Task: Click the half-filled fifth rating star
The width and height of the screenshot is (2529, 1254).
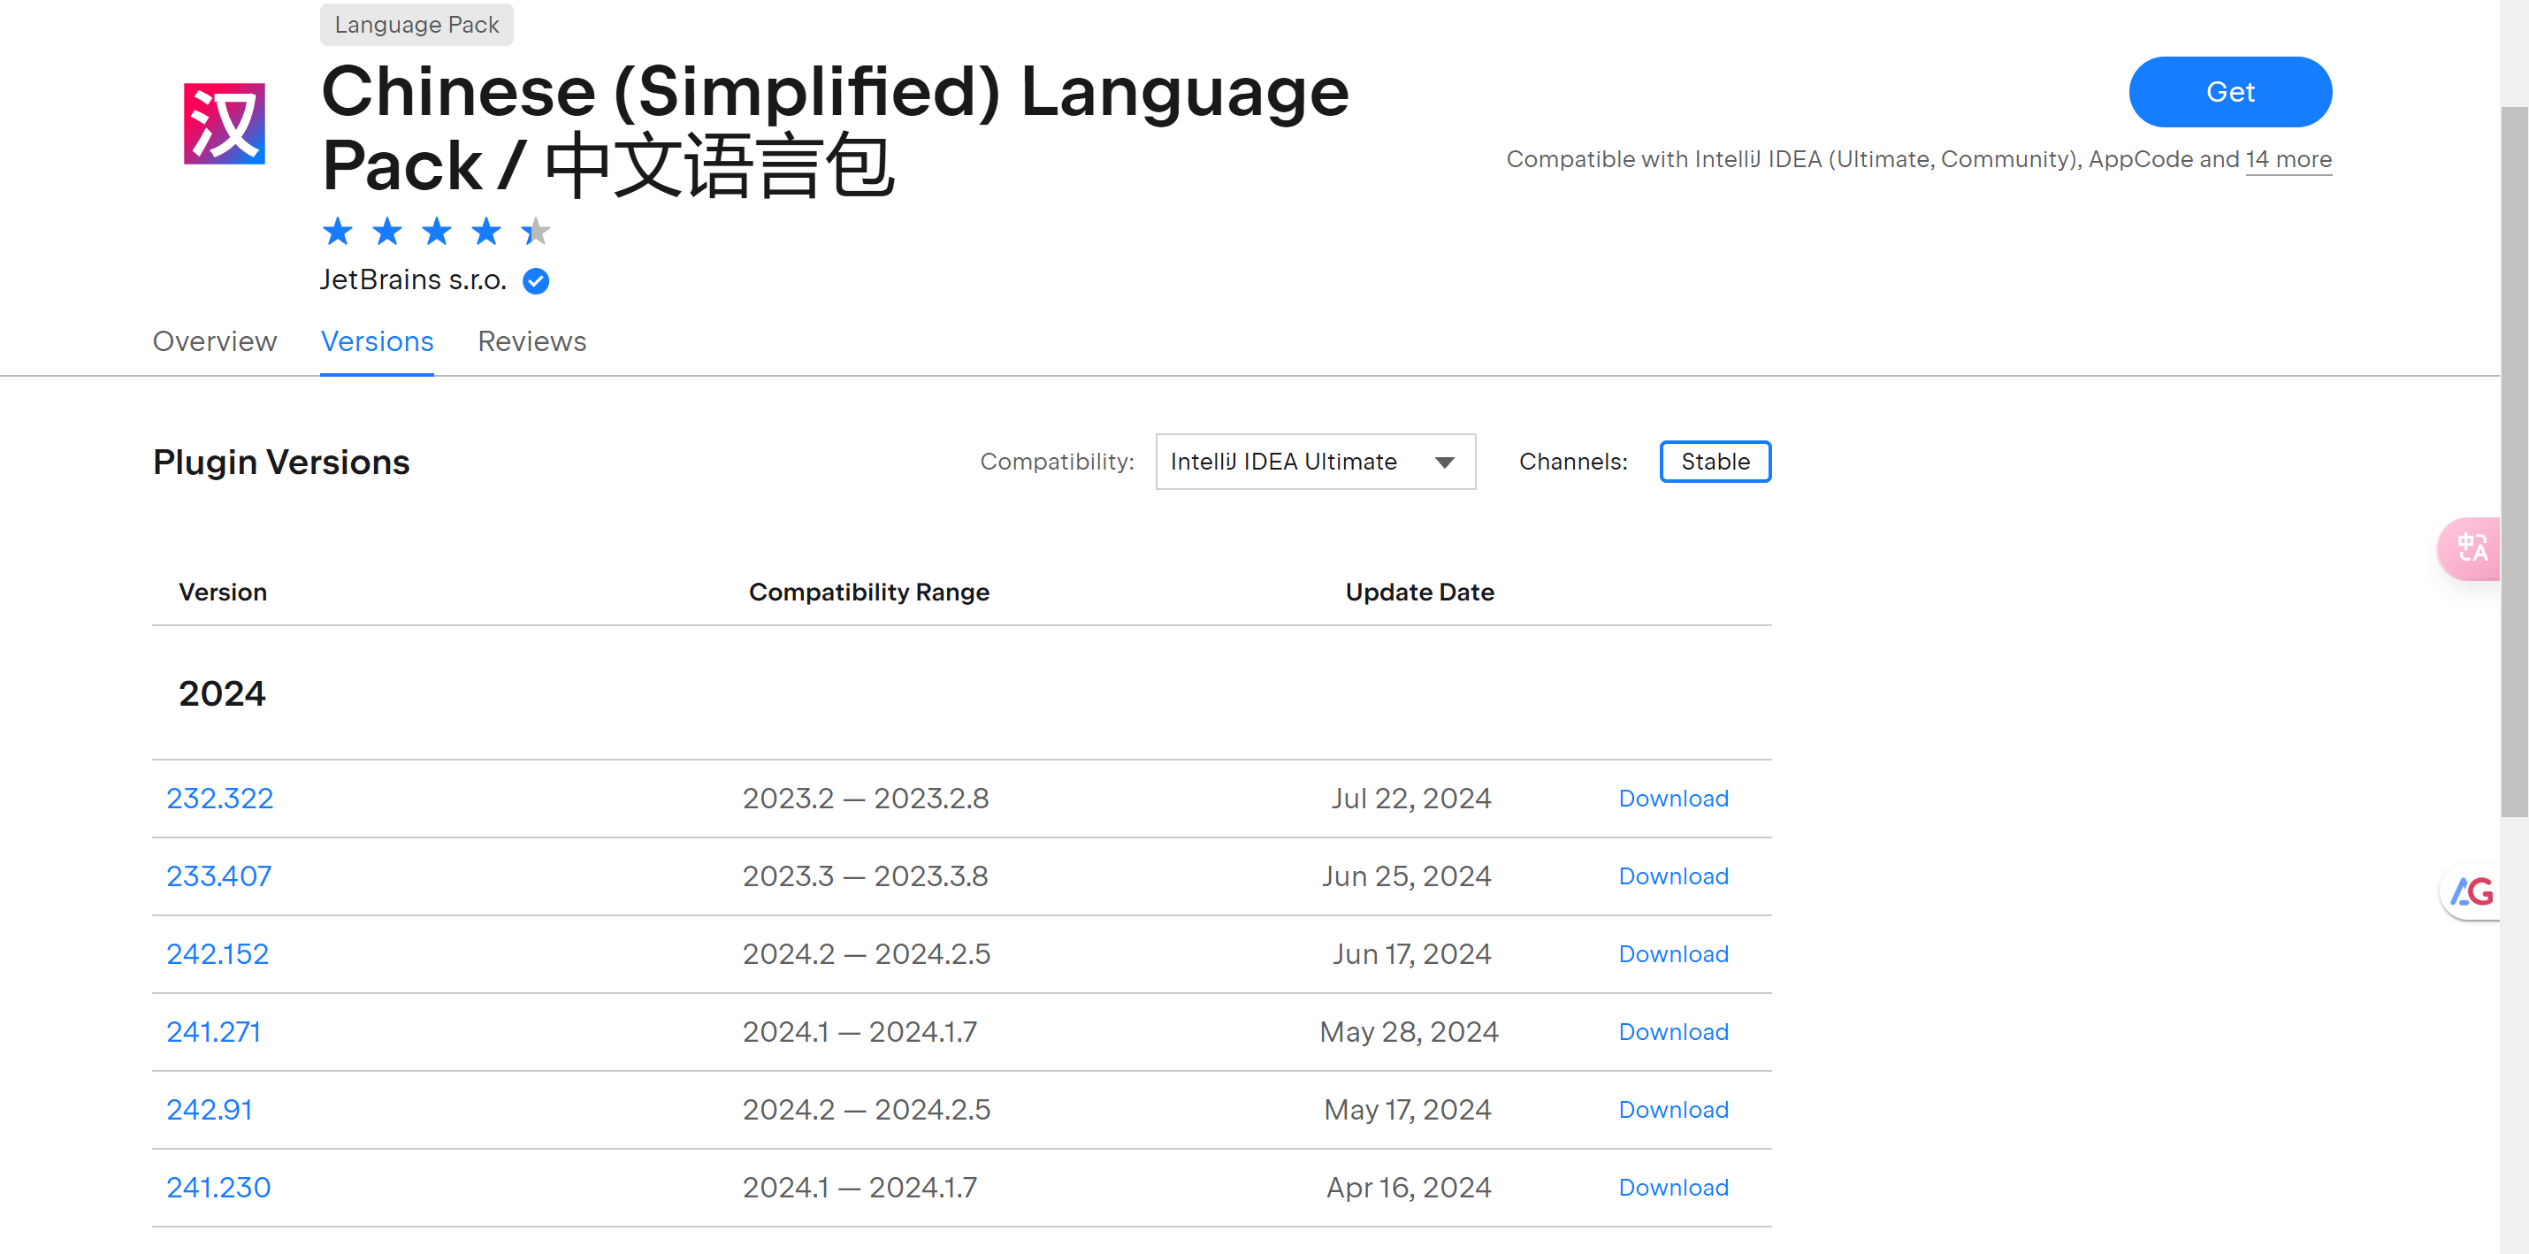Action: click(x=535, y=232)
